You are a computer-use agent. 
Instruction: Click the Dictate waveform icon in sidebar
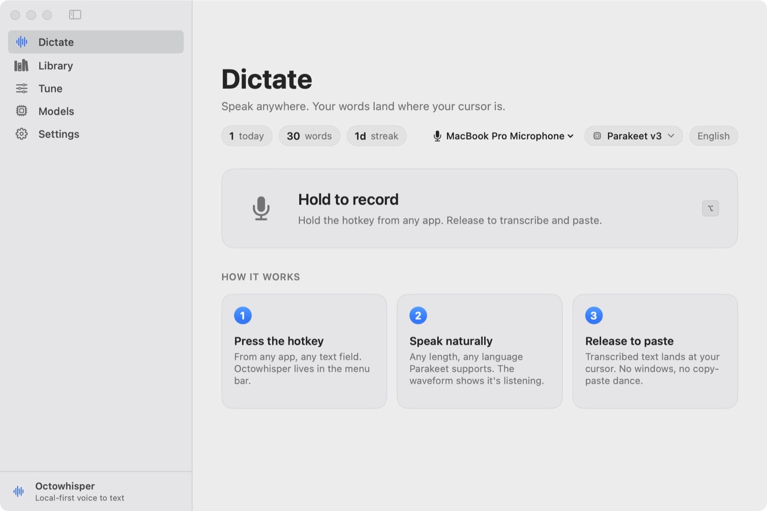coord(22,42)
